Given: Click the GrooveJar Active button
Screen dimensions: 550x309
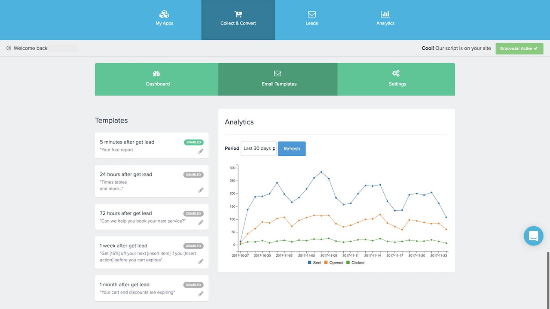Looking at the screenshot, I should click(519, 48).
